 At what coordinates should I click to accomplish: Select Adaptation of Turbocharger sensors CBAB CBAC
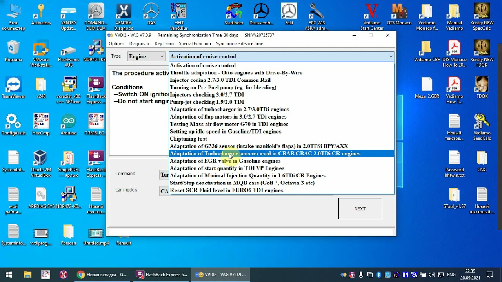click(x=281, y=154)
